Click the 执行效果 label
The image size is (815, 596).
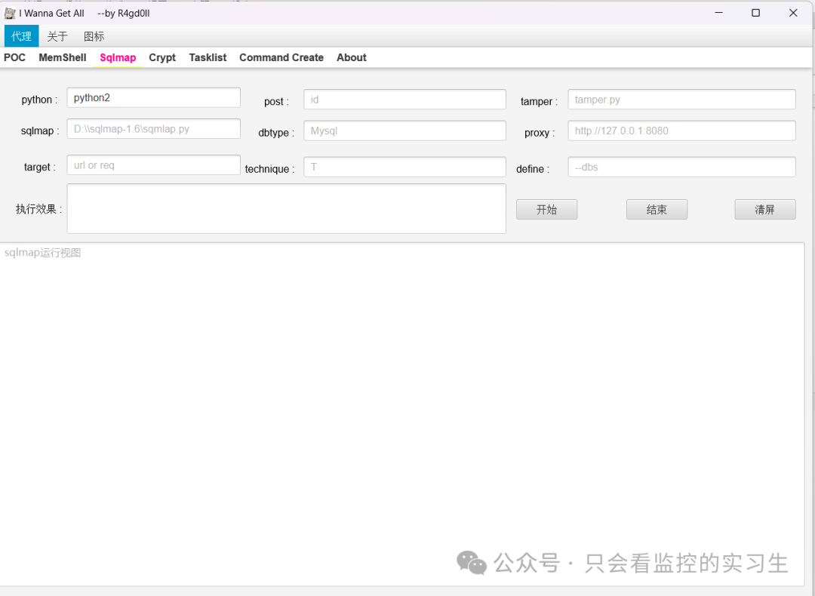coord(39,210)
